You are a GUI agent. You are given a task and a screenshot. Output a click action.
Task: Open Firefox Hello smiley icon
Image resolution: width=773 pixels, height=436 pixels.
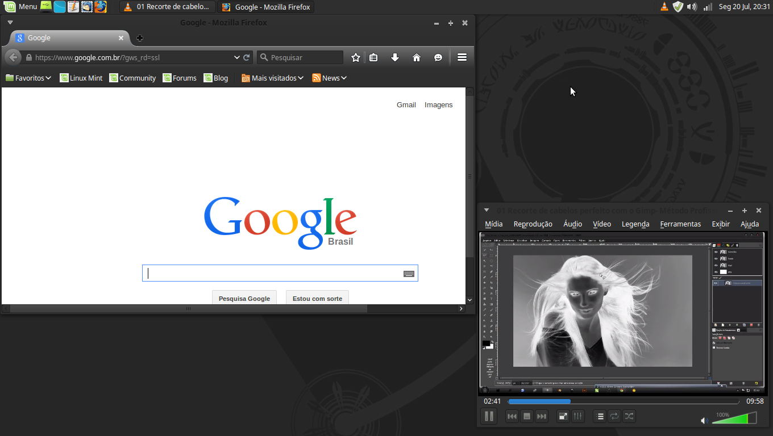pos(438,57)
